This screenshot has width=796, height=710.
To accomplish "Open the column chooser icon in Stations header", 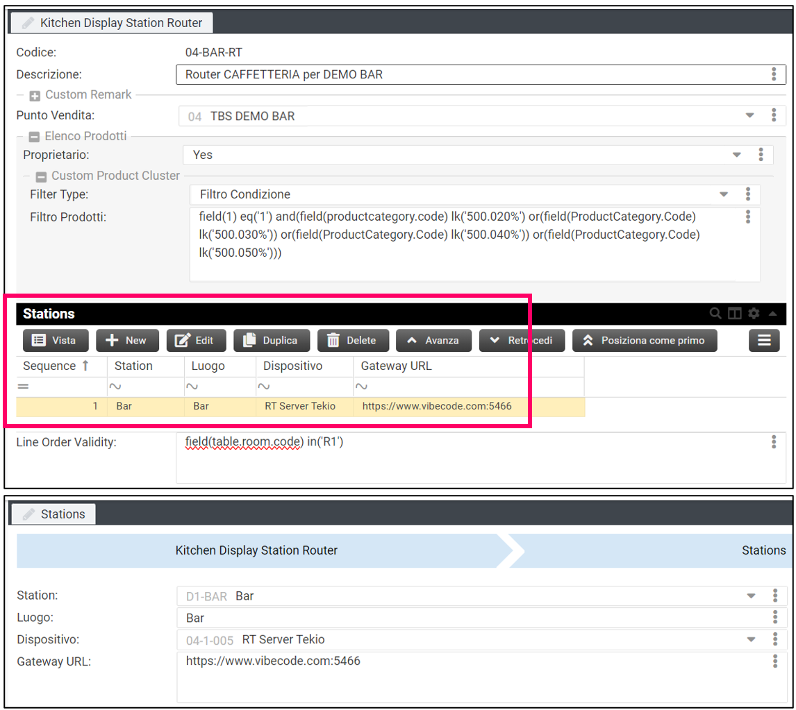I will tap(734, 314).
